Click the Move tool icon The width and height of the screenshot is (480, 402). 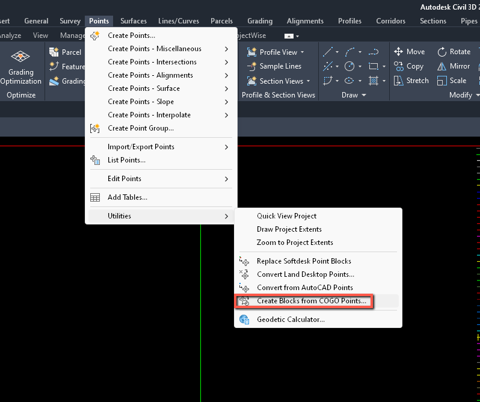point(399,52)
